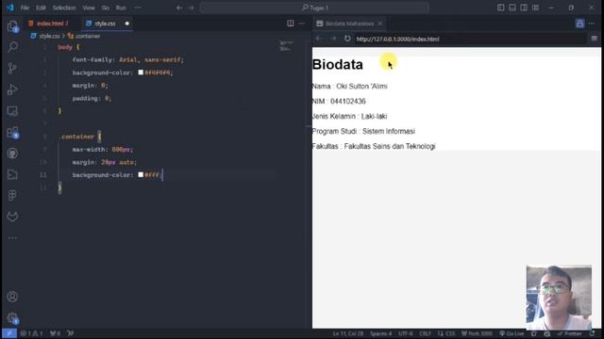Open more actions in the preview panel
The height and width of the screenshot is (339, 604).
592,24
